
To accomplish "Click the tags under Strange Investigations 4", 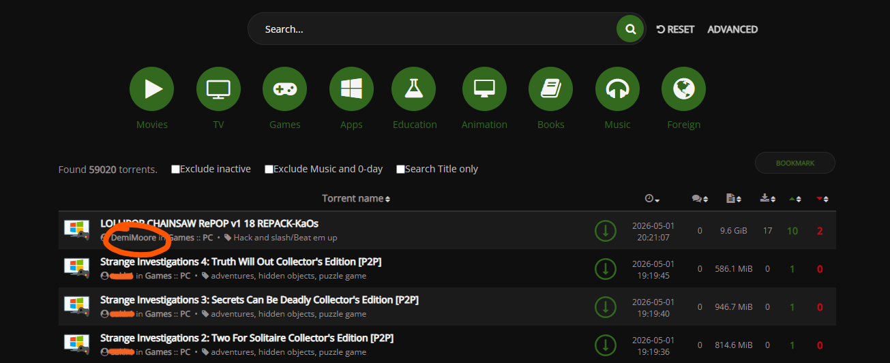I will pos(288,276).
